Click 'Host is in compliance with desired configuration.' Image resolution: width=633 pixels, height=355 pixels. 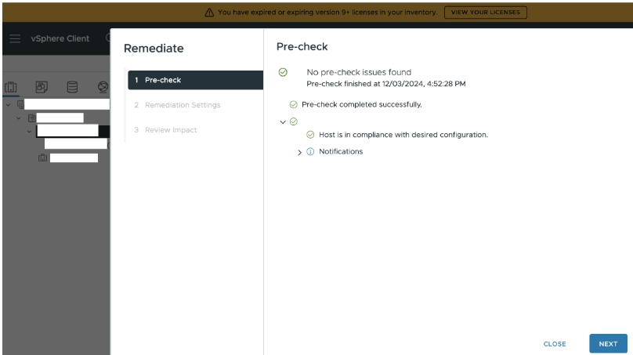[403, 135]
